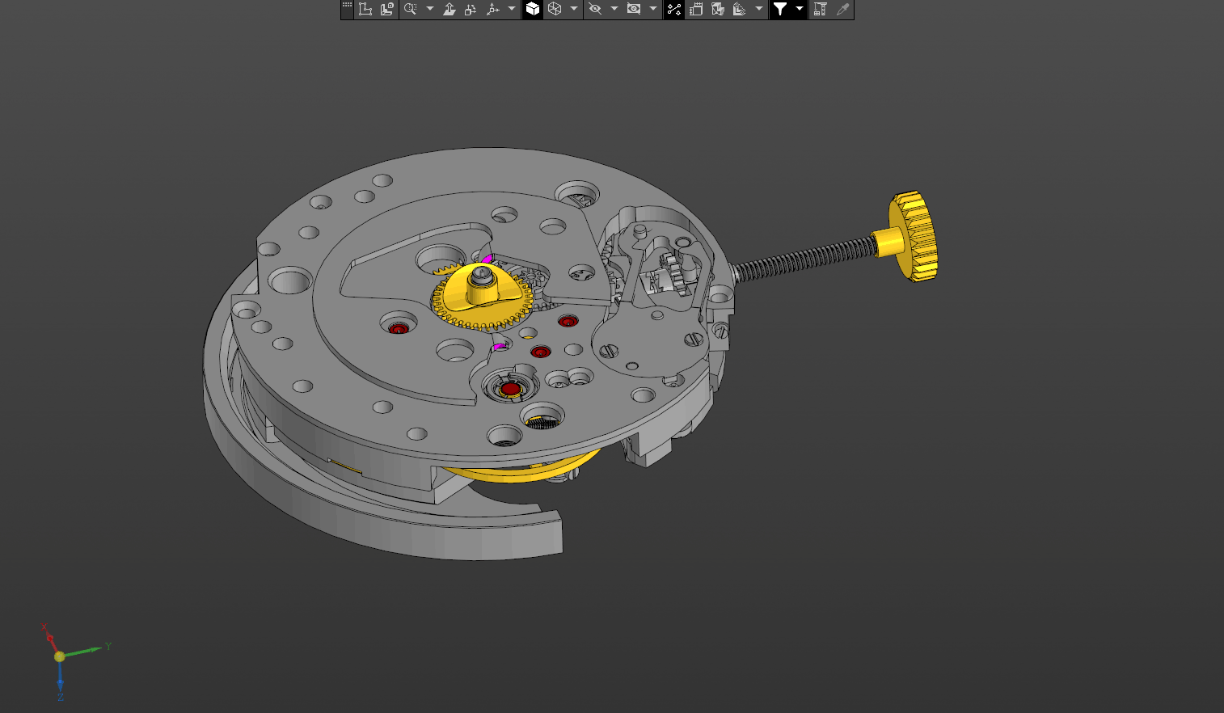Click the green Y axis of triad
This screenshot has height=713, width=1224.
[85, 650]
